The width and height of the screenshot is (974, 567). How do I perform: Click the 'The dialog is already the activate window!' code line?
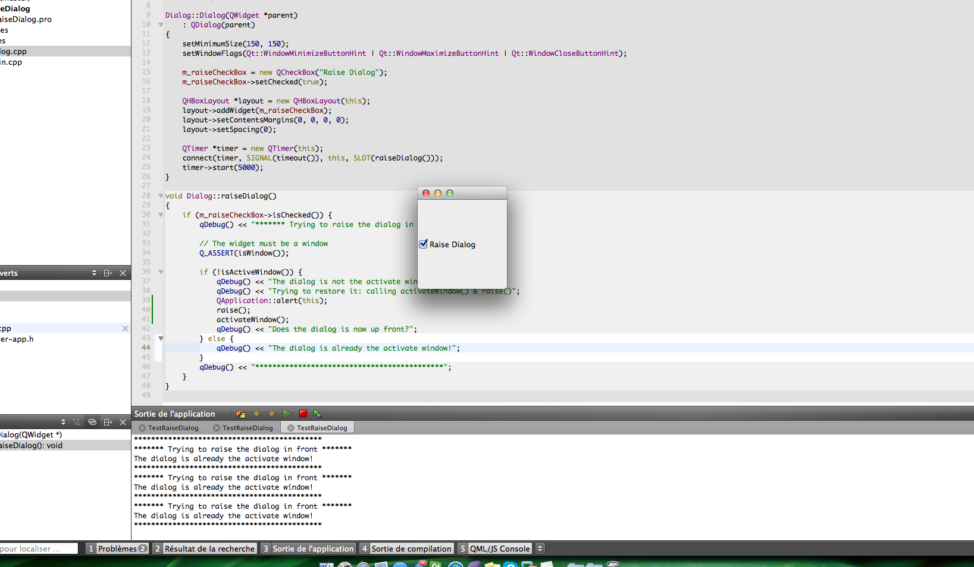[x=338, y=348]
